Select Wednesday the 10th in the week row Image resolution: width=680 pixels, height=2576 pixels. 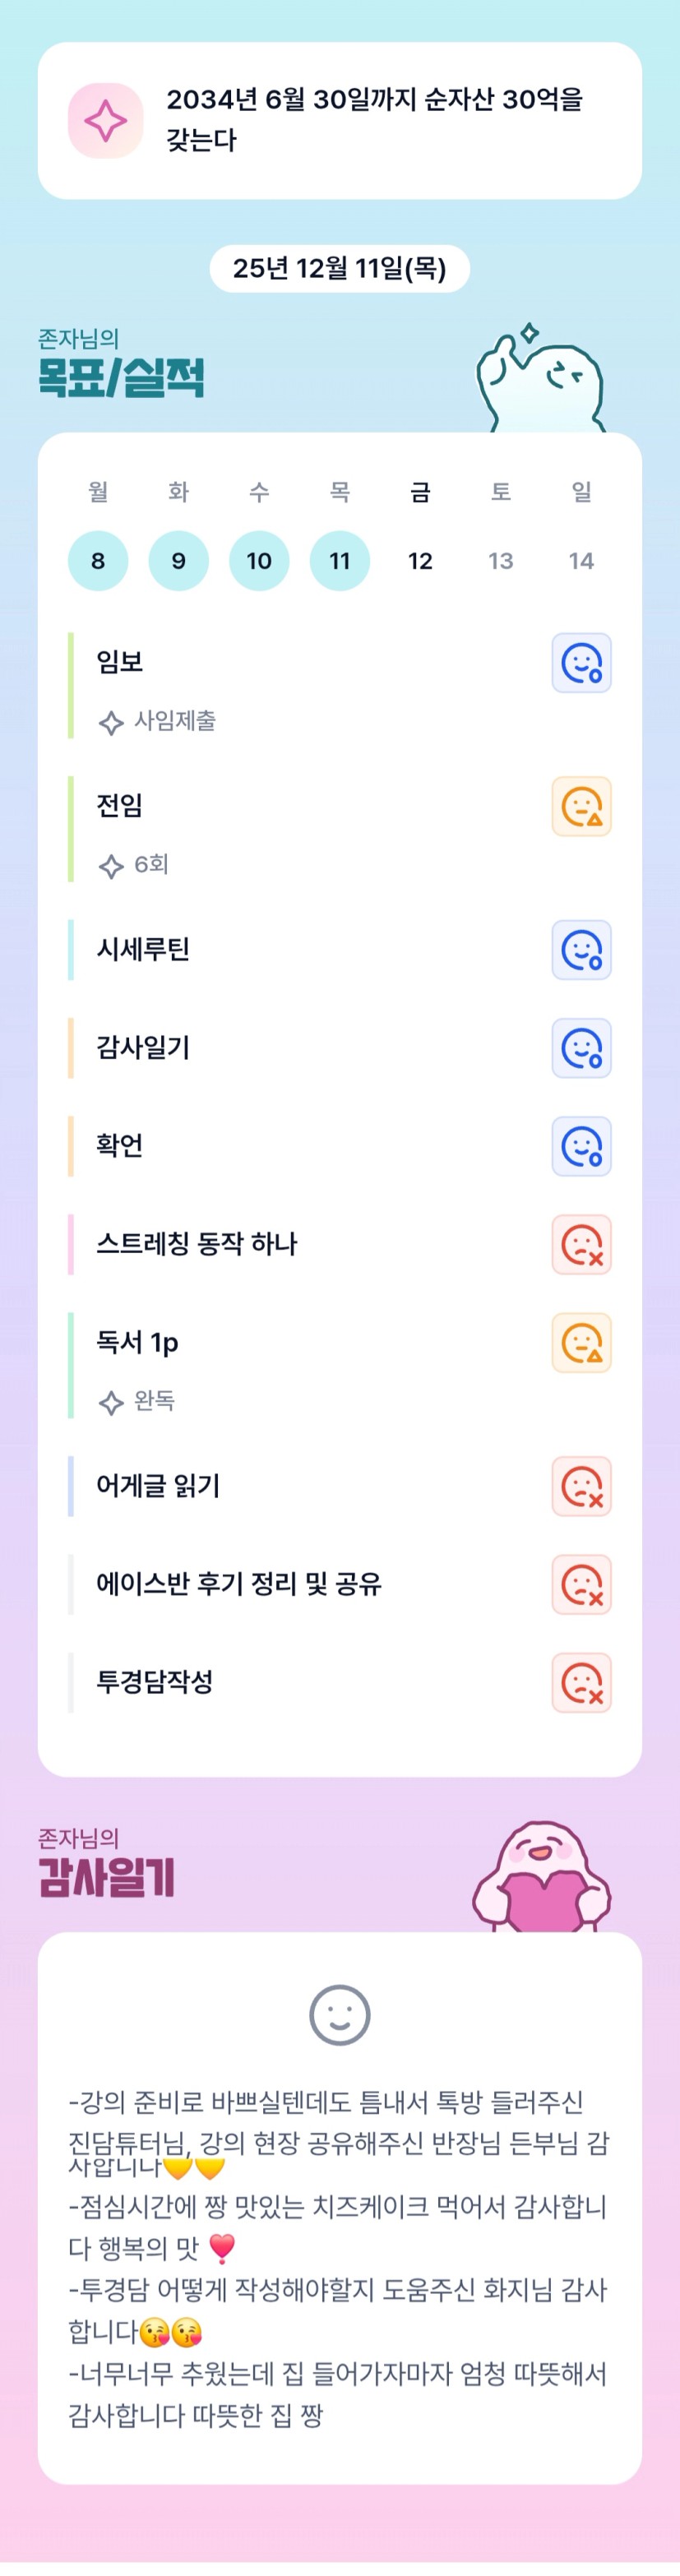pos(259,561)
